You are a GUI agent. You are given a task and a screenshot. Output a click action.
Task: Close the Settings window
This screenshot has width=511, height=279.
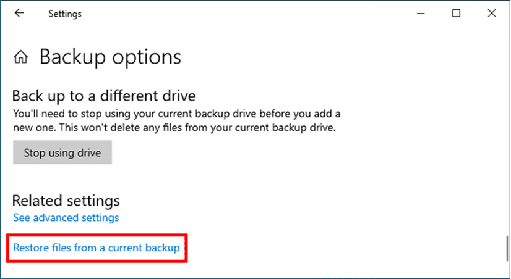[x=491, y=14]
